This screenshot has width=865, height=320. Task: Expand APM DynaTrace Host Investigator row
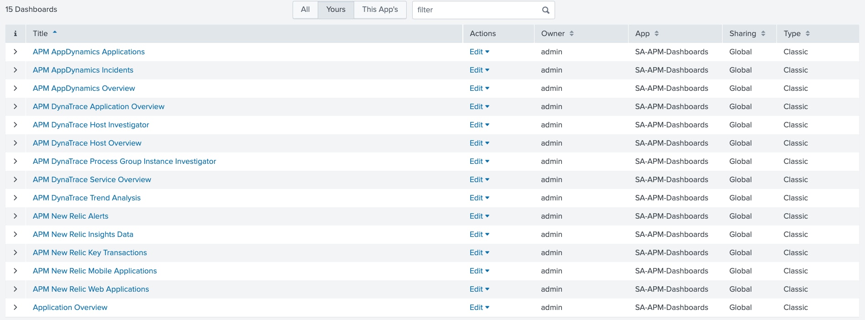(15, 125)
